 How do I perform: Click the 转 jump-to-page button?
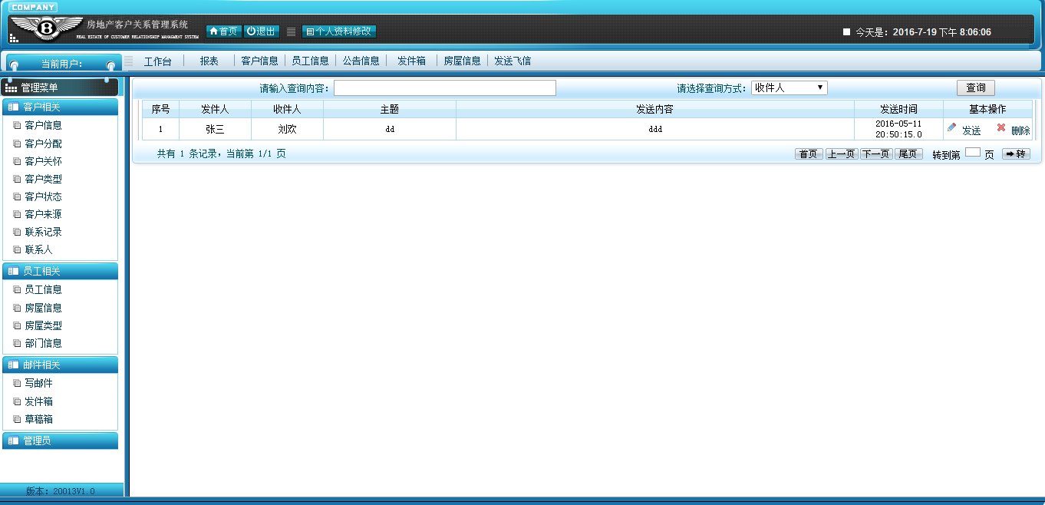[x=1016, y=154]
